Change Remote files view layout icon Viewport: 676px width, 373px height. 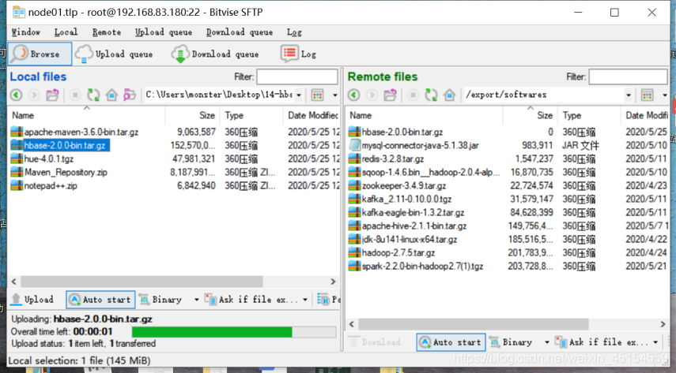(x=647, y=95)
